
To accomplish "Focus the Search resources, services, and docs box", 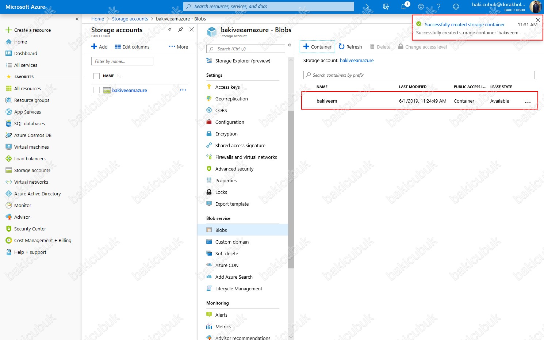I will 269,7.
